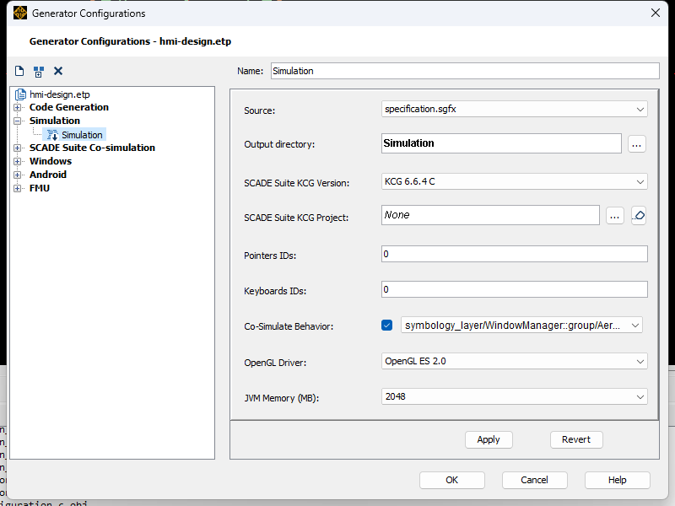675x506 pixels.
Task: Expand the Android tree node
Action: 17,175
